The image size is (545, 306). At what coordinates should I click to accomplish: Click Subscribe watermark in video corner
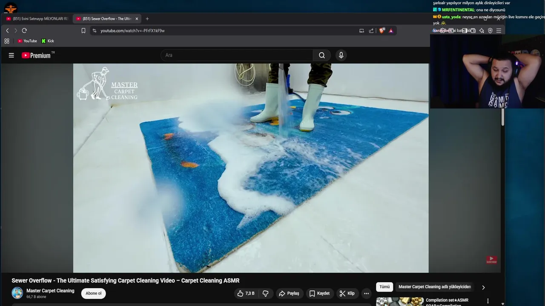491,260
